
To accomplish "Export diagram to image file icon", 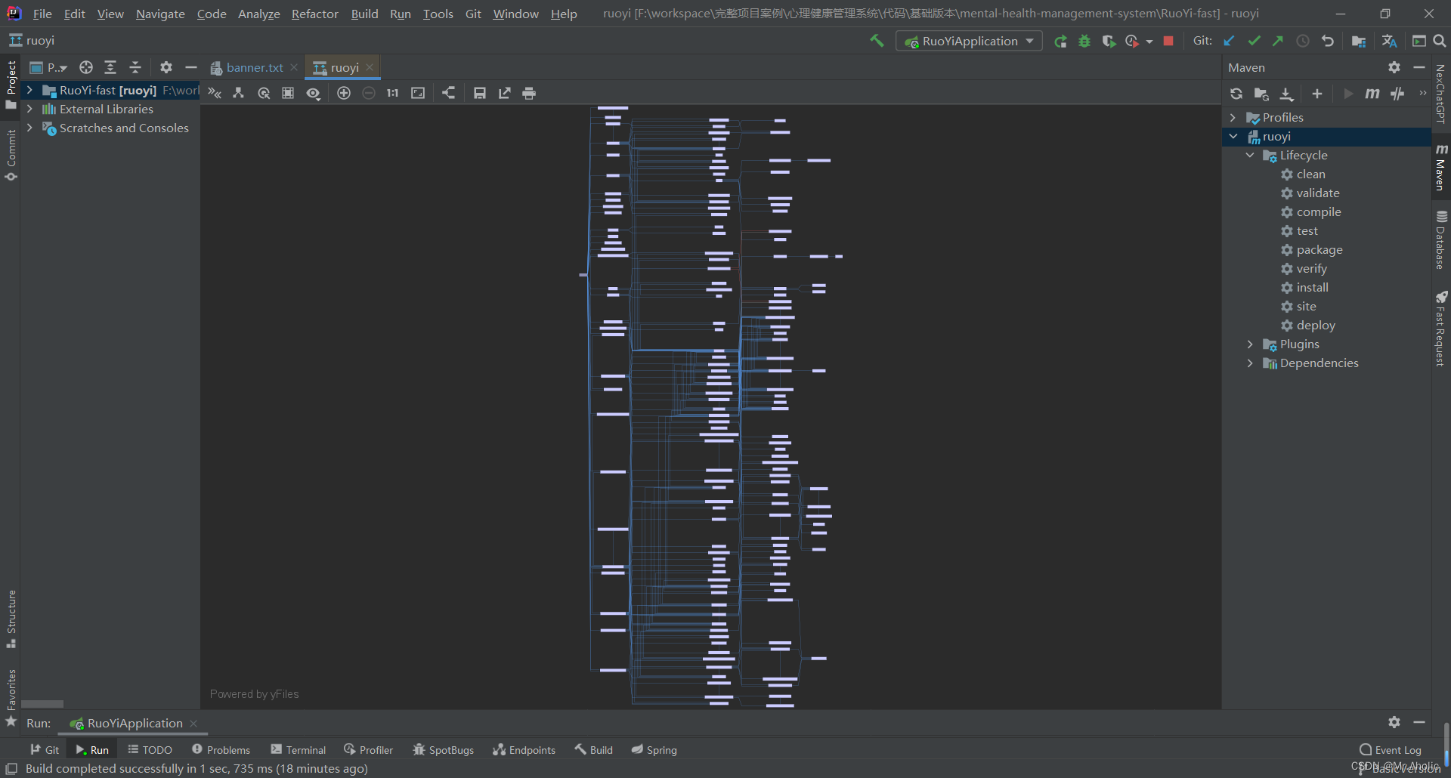I will pos(504,93).
